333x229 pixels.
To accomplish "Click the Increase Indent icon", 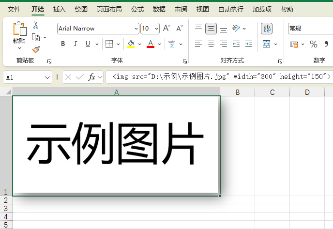I will 249,44.
